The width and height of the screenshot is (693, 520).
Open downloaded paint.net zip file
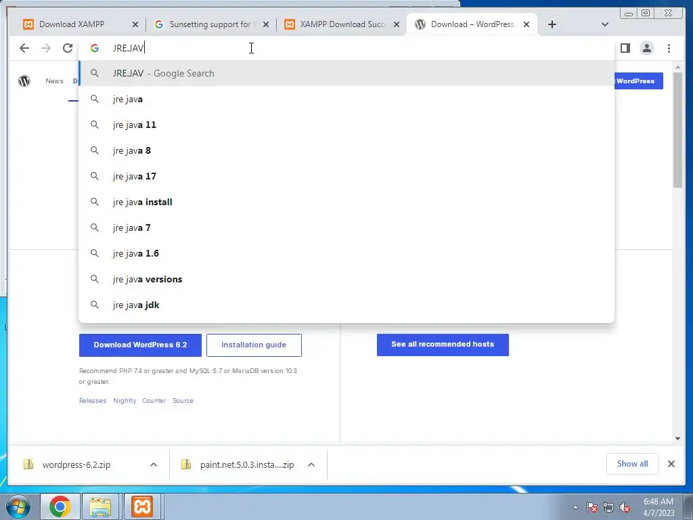point(246,464)
